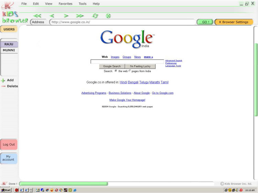Click the red minus Delete icon
The width and height of the screenshot is (258, 193).
pyautogui.click(x=3, y=86)
